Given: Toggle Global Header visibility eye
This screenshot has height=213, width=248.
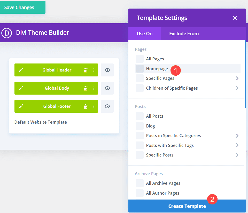Looking at the screenshot, I should 107,70.
